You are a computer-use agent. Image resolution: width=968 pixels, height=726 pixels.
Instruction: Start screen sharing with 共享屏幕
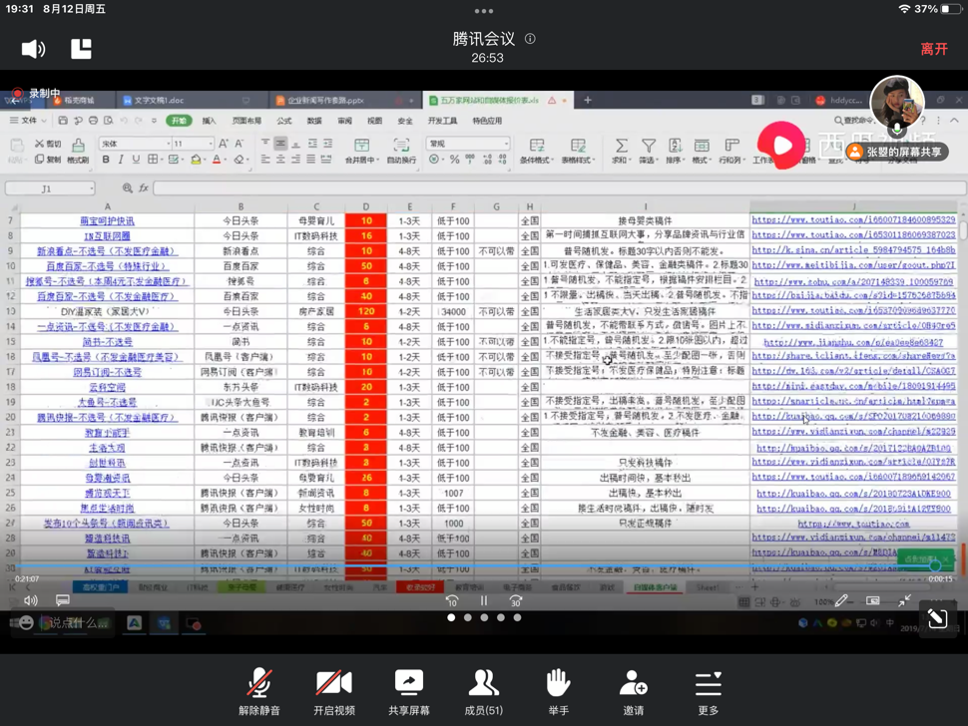409,691
